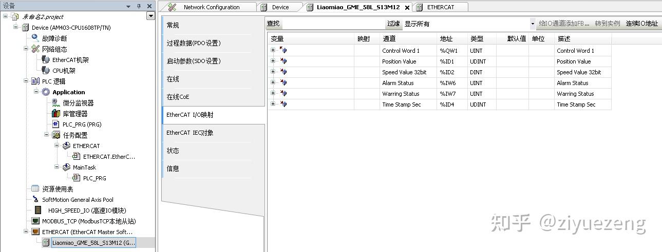Click the Device (AM403-CPU1608TP/TN) icon
The height and width of the screenshot is (252, 662).
(x=26, y=28)
